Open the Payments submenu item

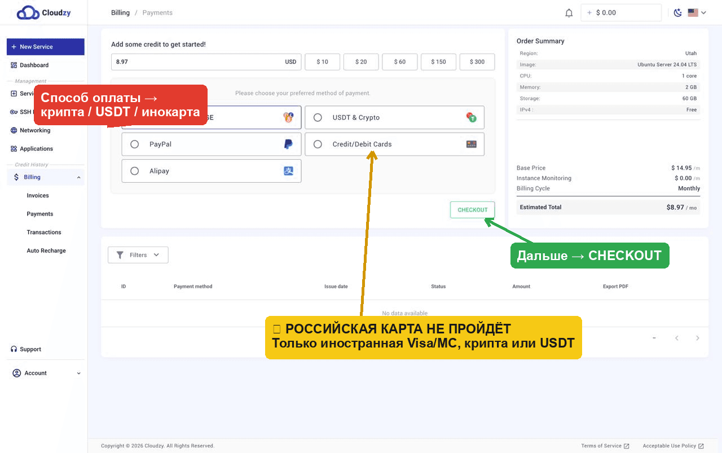(39, 214)
